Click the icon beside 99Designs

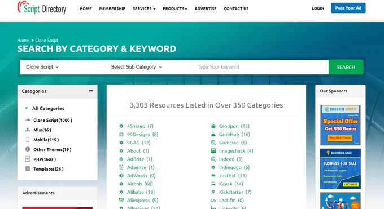pyautogui.click(x=121, y=135)
